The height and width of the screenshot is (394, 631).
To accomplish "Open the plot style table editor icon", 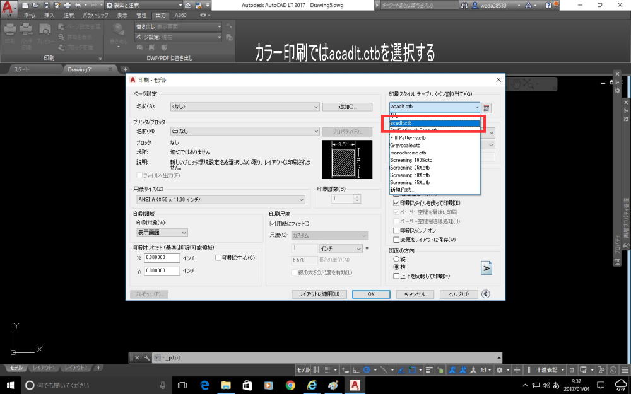I will tap(487, 107).
